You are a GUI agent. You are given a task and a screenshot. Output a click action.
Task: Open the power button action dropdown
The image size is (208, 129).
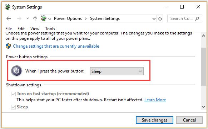tap(117, 71)
